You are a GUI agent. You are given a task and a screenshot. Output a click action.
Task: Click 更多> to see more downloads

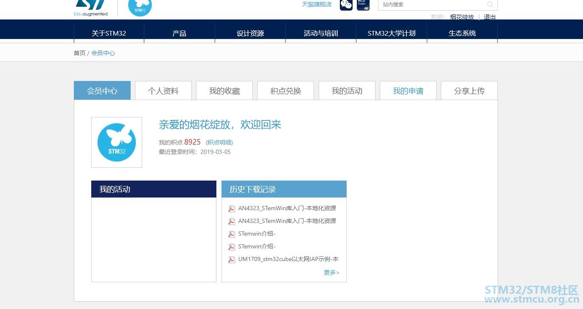click(x=331, y=273)
